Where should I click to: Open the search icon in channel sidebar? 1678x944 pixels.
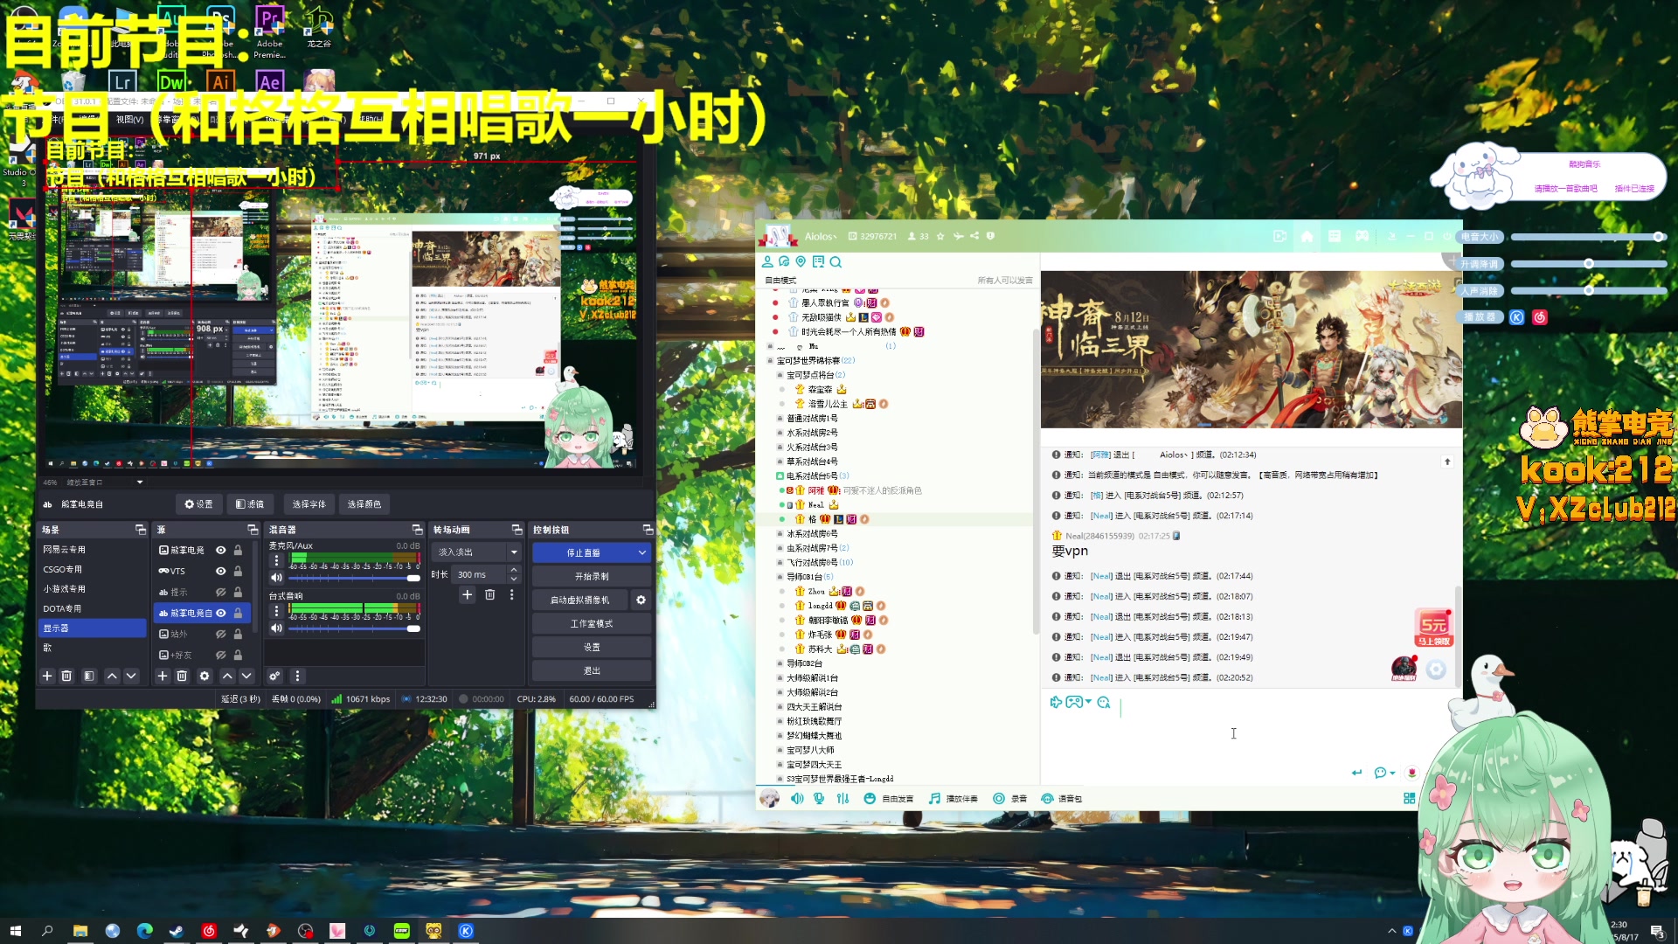coord(836,262)
